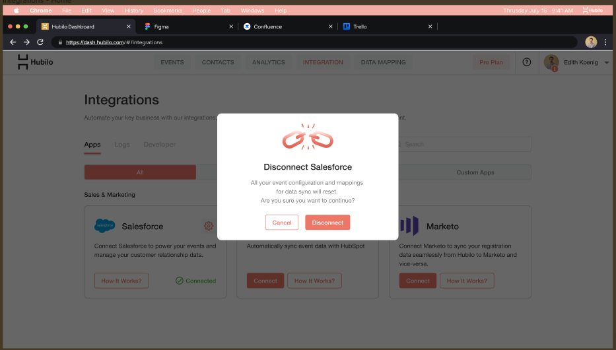Open the INTEGRATION navigation item

(323, 62)
